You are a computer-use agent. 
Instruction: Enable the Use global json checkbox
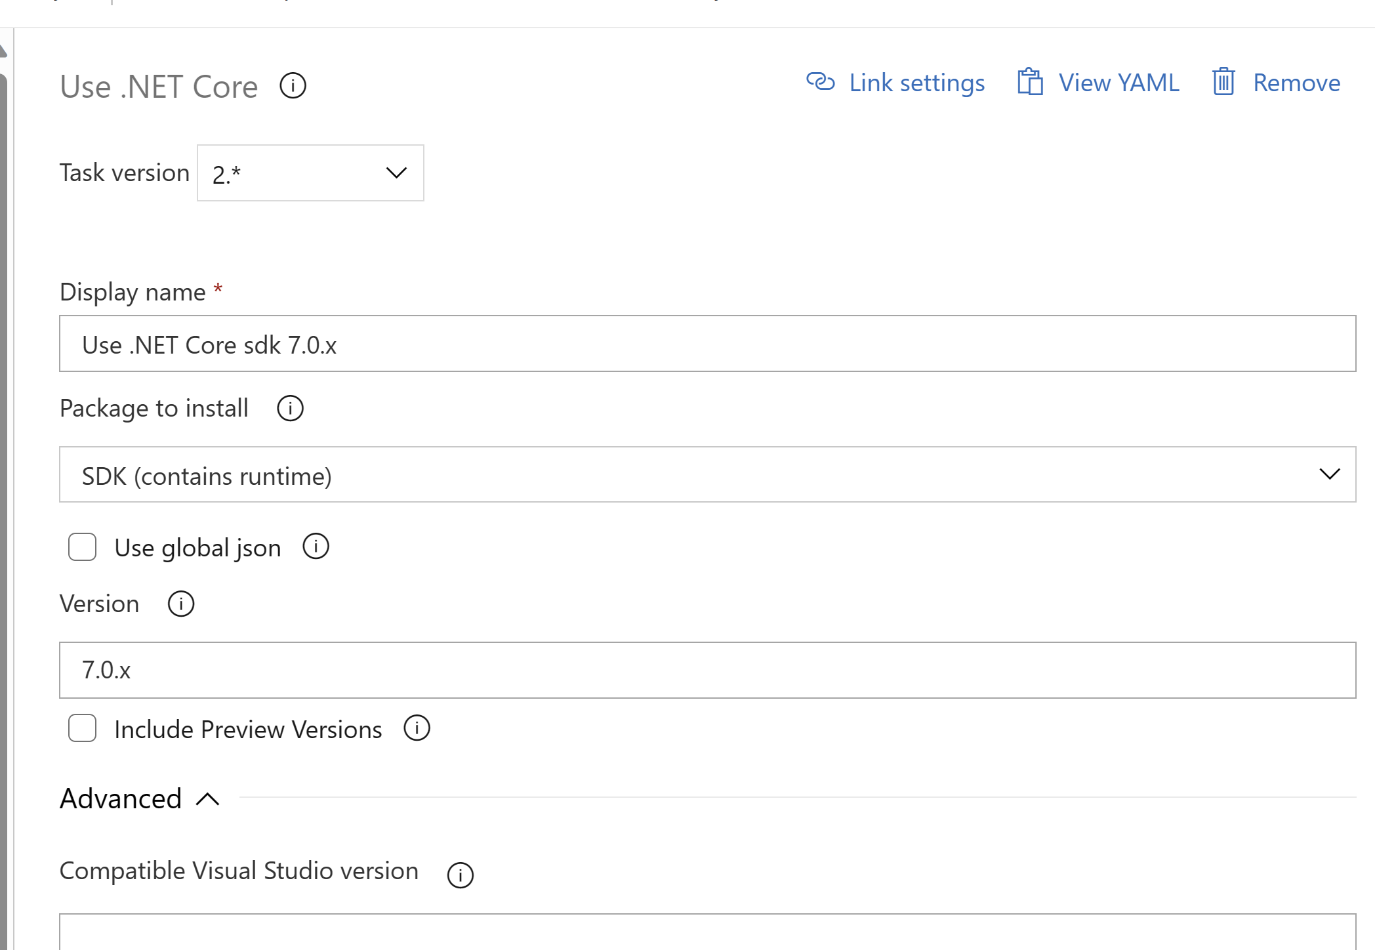[x=83, y=547]
